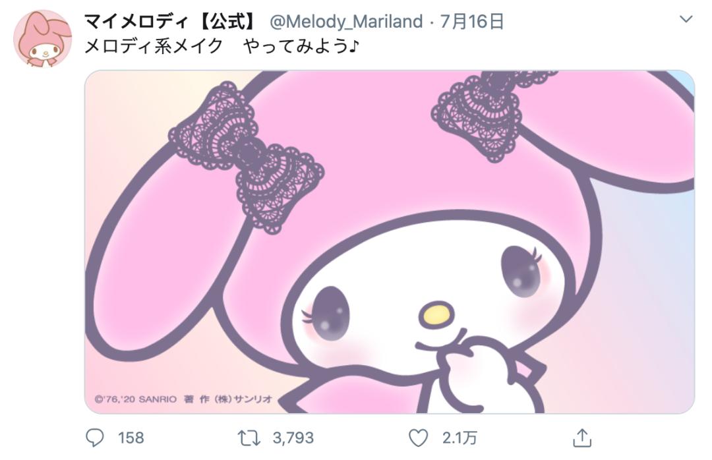The width and height of the screenshot is (712, 460).
Task: Open the 7月16日 tweet timestamp
Action: click(472, 21)
